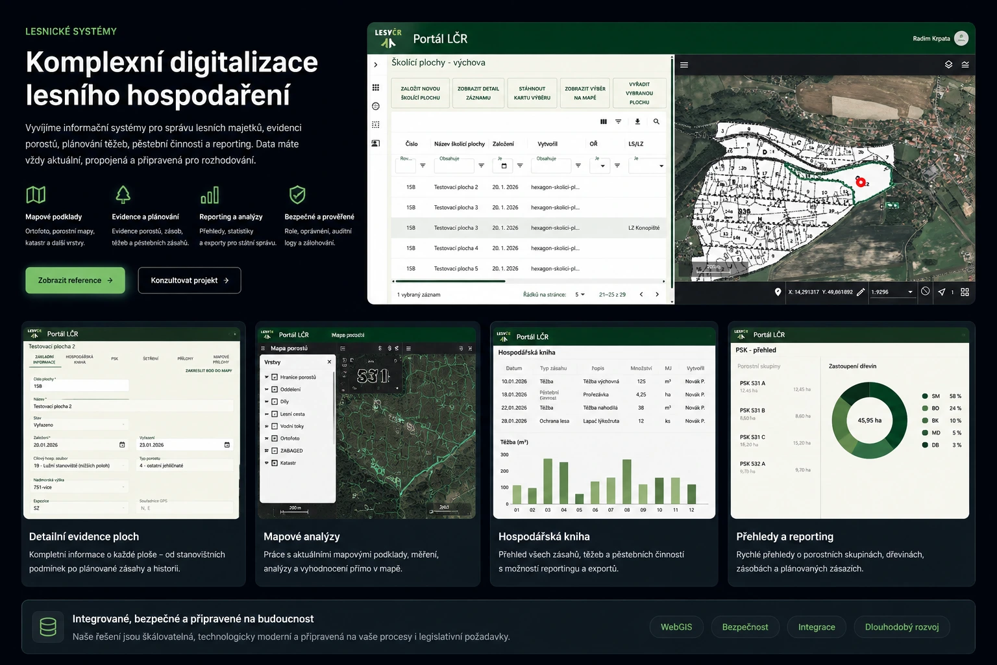The image size is (997, 665).
Task: Click Zobrazit detail záznamu button
Action: [x=478, y=93]
